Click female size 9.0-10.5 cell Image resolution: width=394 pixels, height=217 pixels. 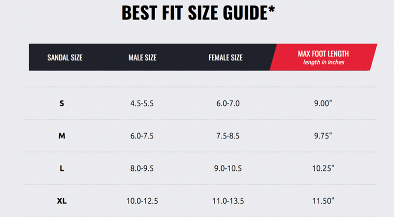[228, 168]
